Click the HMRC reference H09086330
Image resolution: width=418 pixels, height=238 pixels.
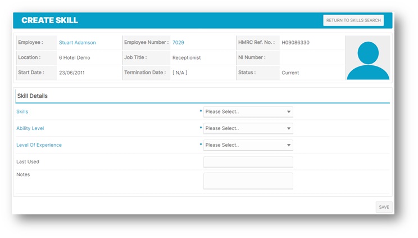pos(296,42)
